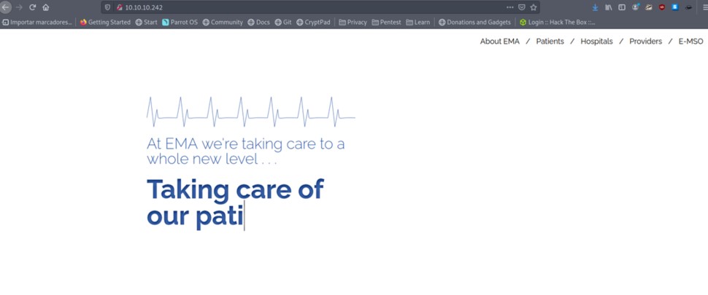Screen dimensions: 708x295
Task: Open the red uBlock shield extension
Action: tap(662, 7)
